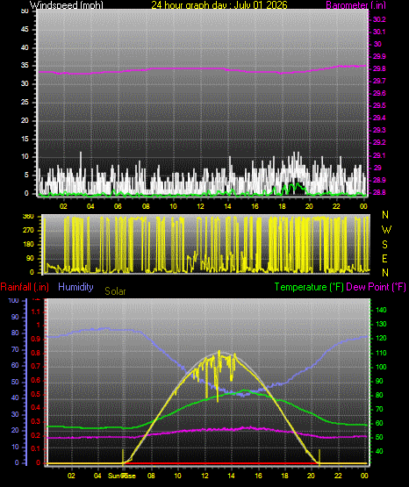The image size is (409, 487).
Task: Click the 100 humidity scale value
Action: pos(13,300)
